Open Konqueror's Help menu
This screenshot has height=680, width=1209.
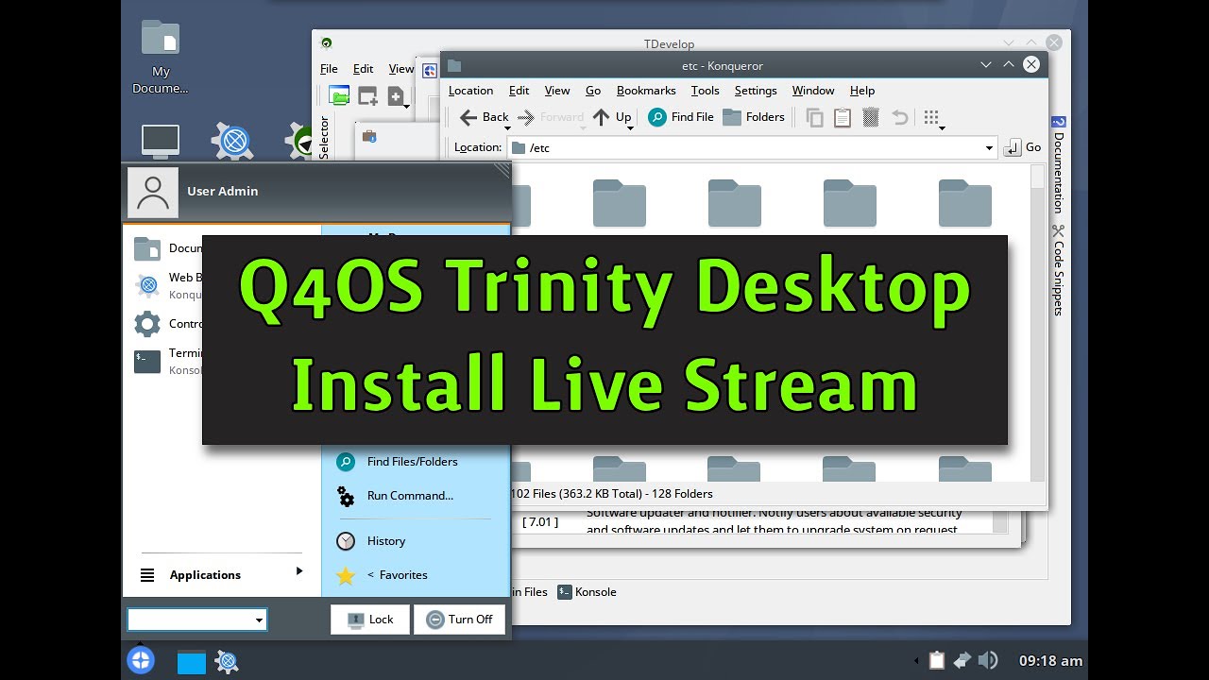click(862, 91)
